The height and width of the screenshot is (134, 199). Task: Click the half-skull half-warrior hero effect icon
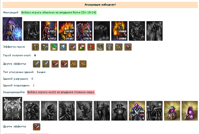point(35,47)
